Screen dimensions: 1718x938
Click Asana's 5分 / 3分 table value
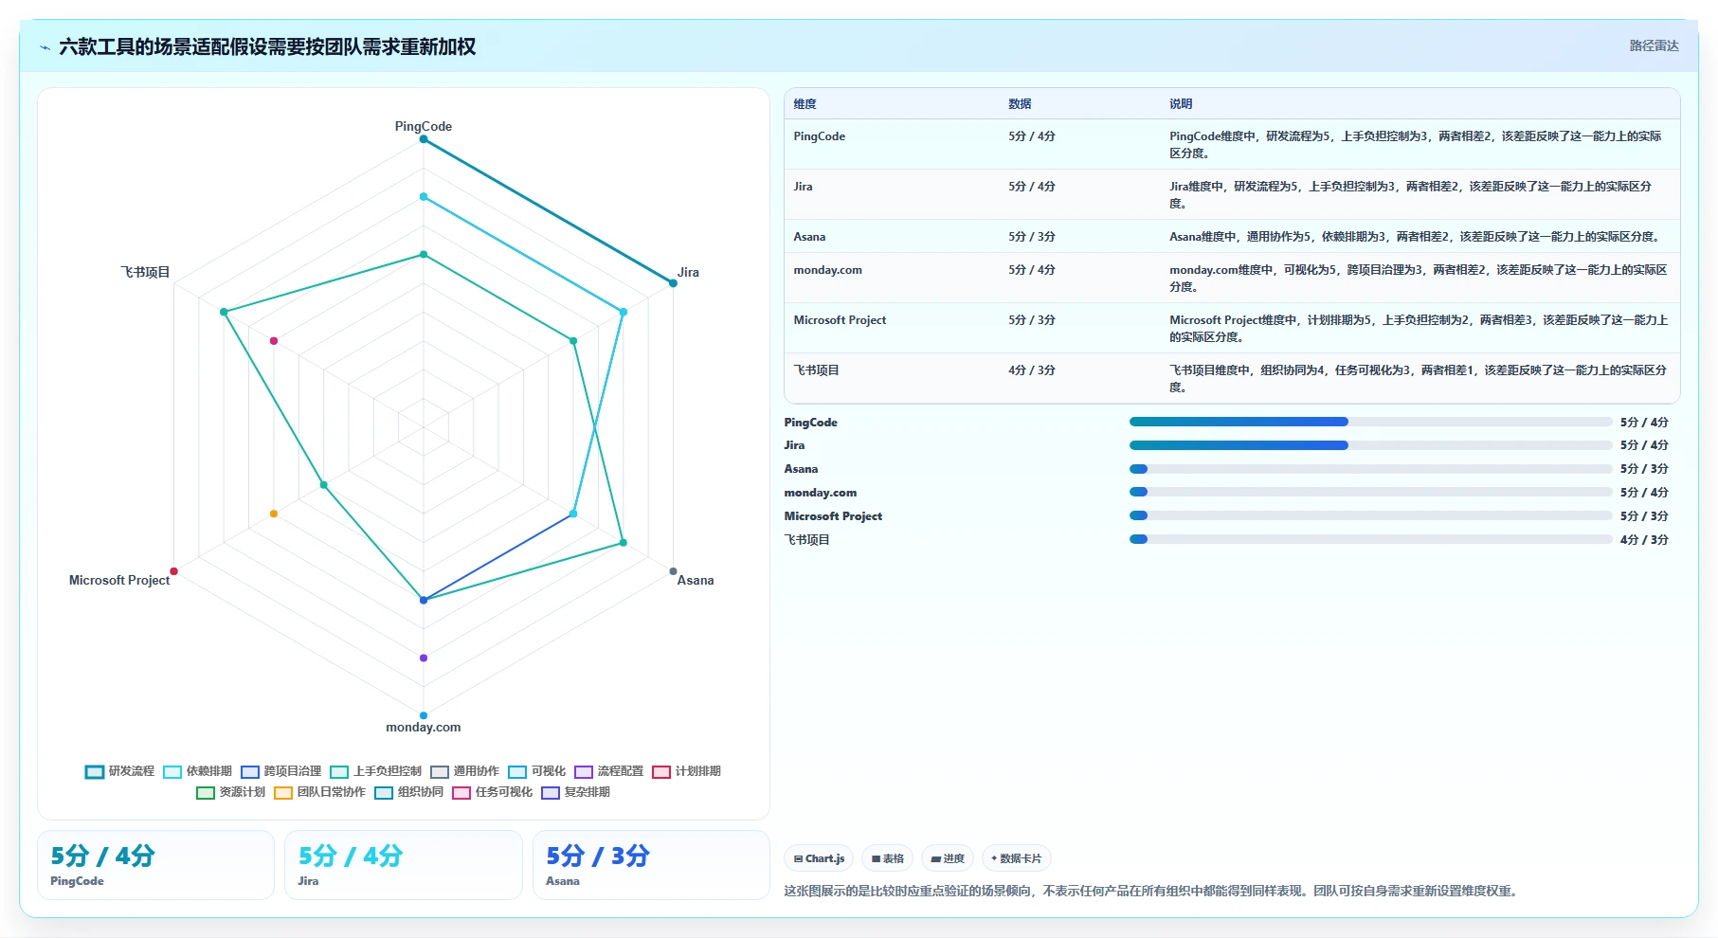[1031, 237]
